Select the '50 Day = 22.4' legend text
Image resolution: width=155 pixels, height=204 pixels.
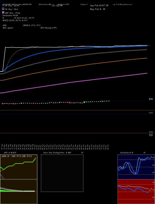coord(11,9)
